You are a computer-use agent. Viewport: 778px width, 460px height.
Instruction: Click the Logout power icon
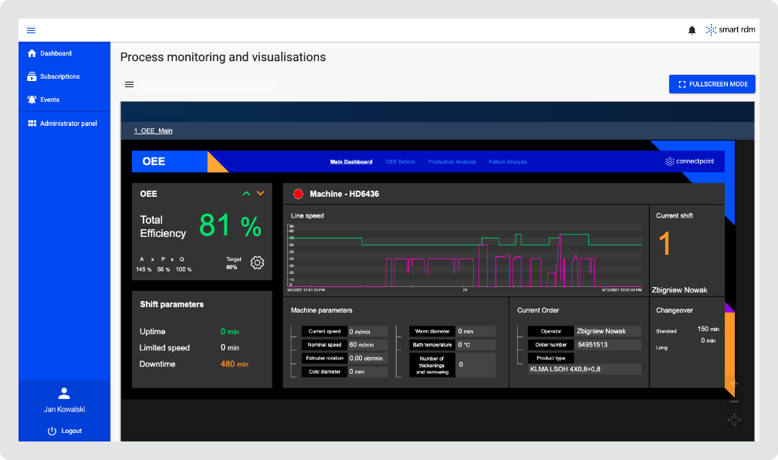[52, 431]
